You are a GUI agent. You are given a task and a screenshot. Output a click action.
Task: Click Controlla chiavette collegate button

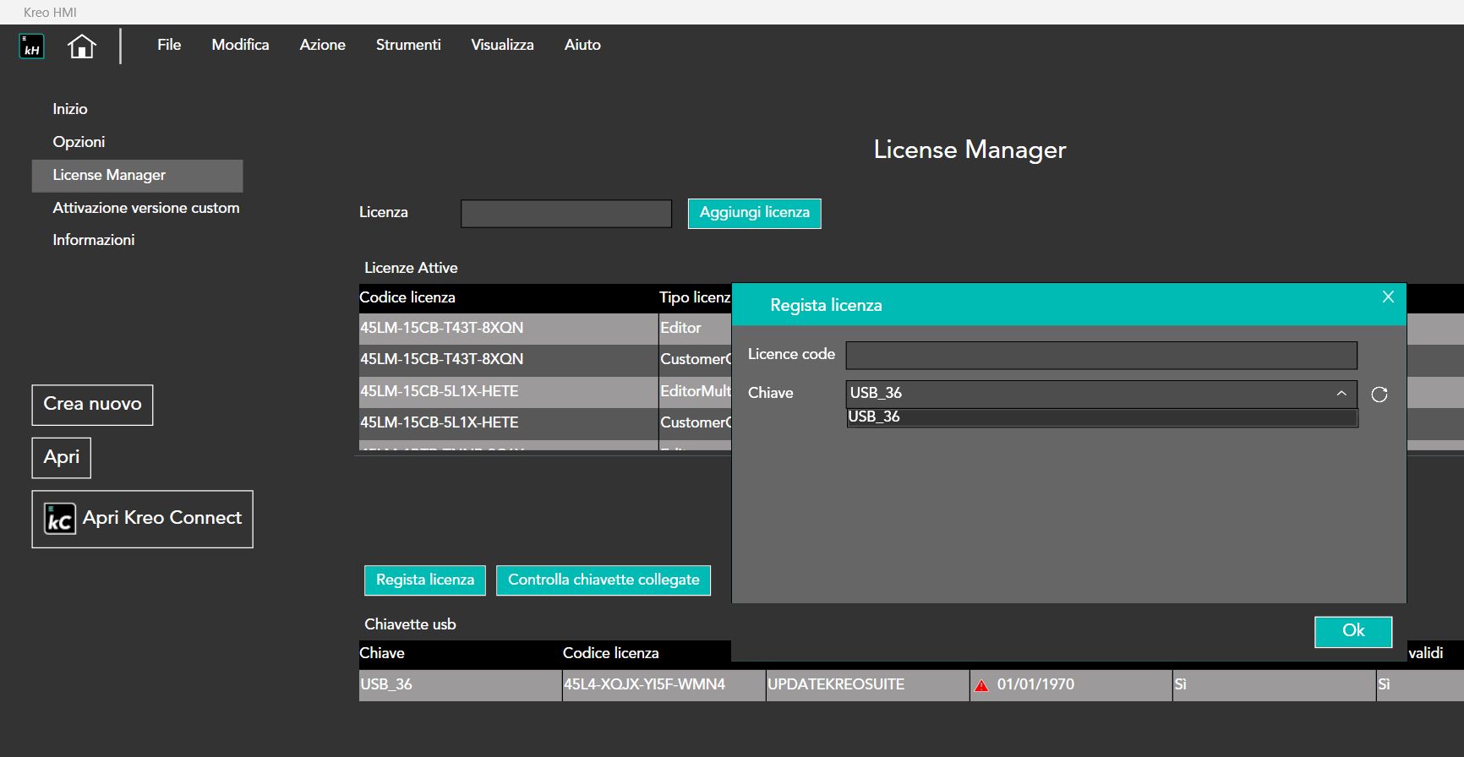click(604, 580)
